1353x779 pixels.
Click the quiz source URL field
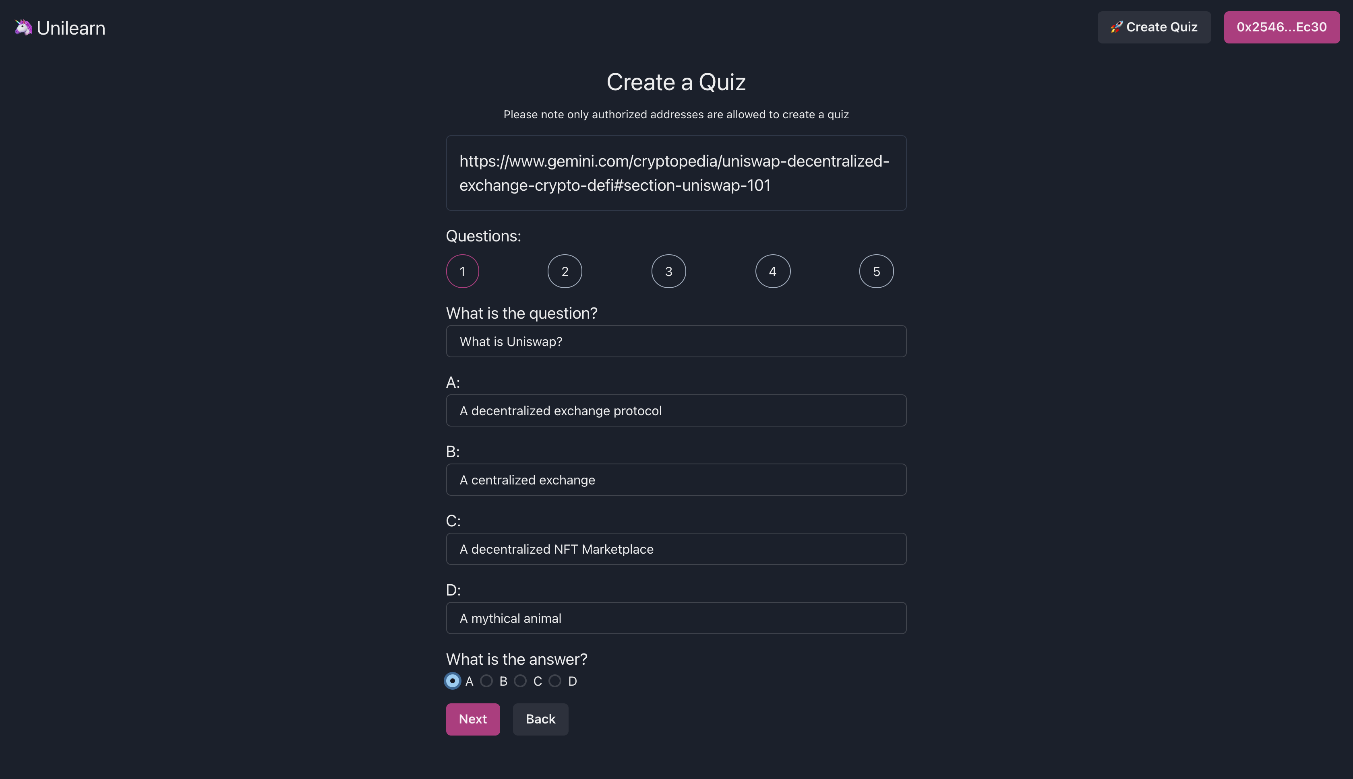tap(676, 173)
